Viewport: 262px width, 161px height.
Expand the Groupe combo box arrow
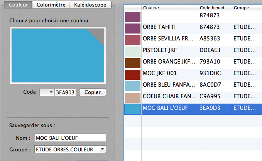coord(102,149)
